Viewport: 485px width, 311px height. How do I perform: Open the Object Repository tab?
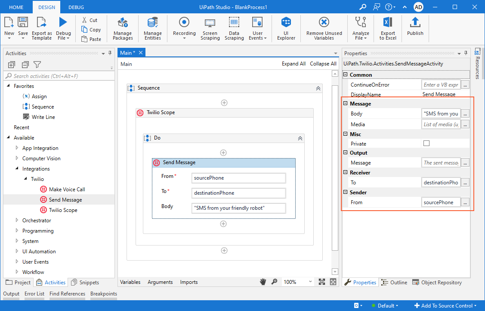click(437, 282)
